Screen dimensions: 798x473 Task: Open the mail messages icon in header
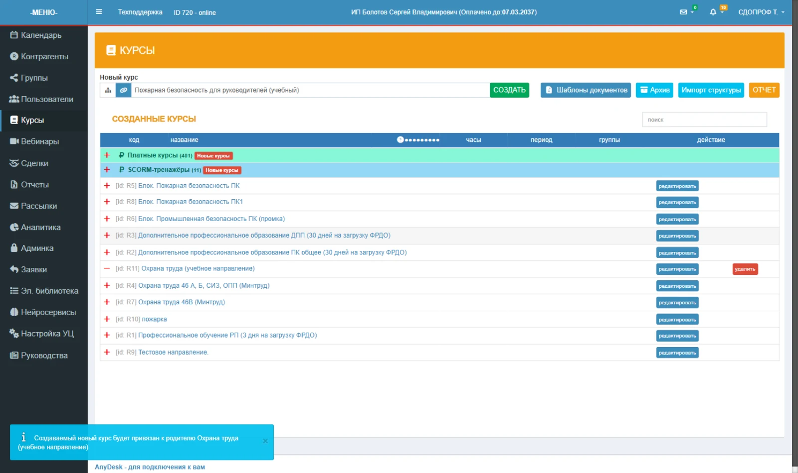point(684,12)
